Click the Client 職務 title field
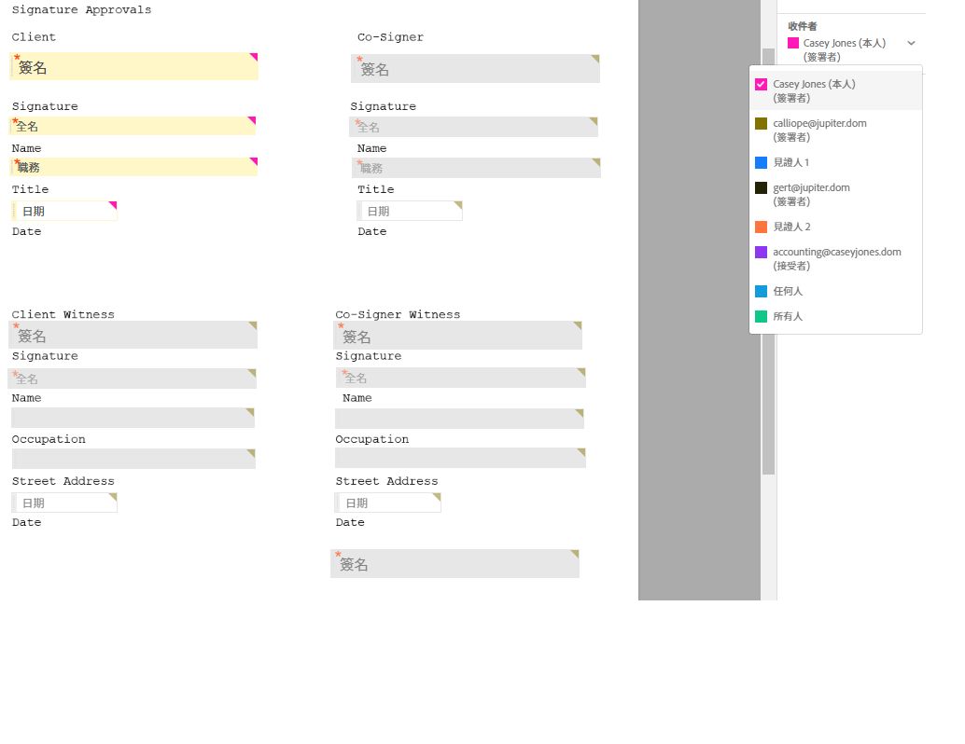This screenshot has height=744, width=965. [x=134, y=167]
